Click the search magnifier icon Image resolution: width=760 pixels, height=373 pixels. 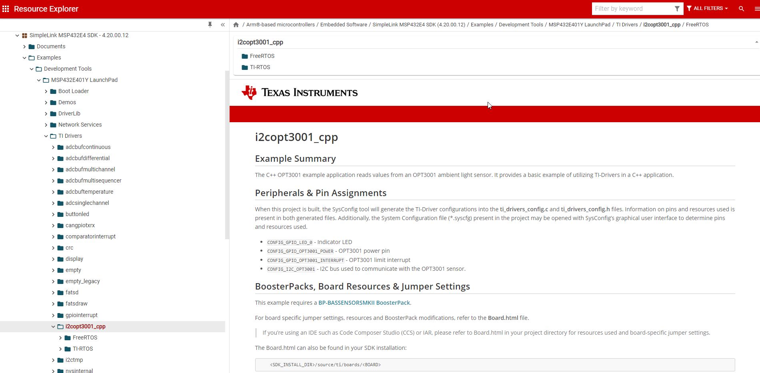point(741,9)
